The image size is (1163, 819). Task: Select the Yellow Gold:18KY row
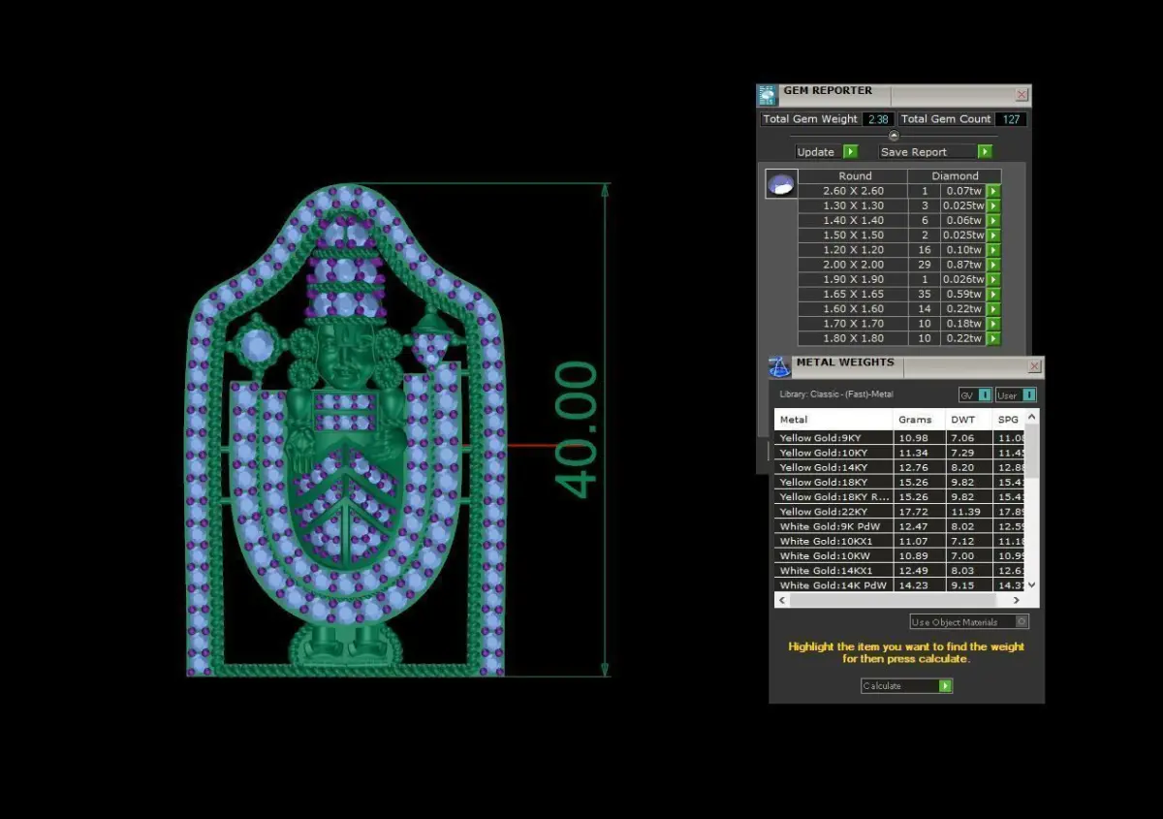[899, 482]
